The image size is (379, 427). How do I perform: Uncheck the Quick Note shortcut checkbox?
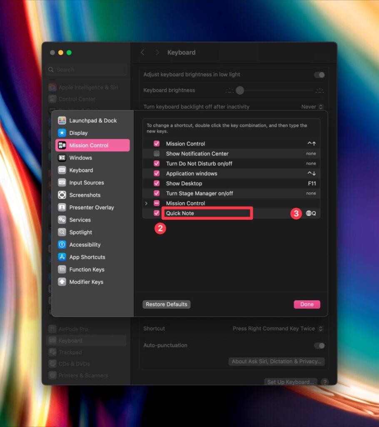pyautogui.click(x=157, y=213)
